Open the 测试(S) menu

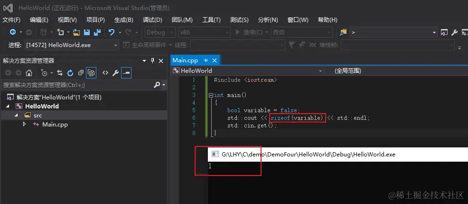click(239, 20)
